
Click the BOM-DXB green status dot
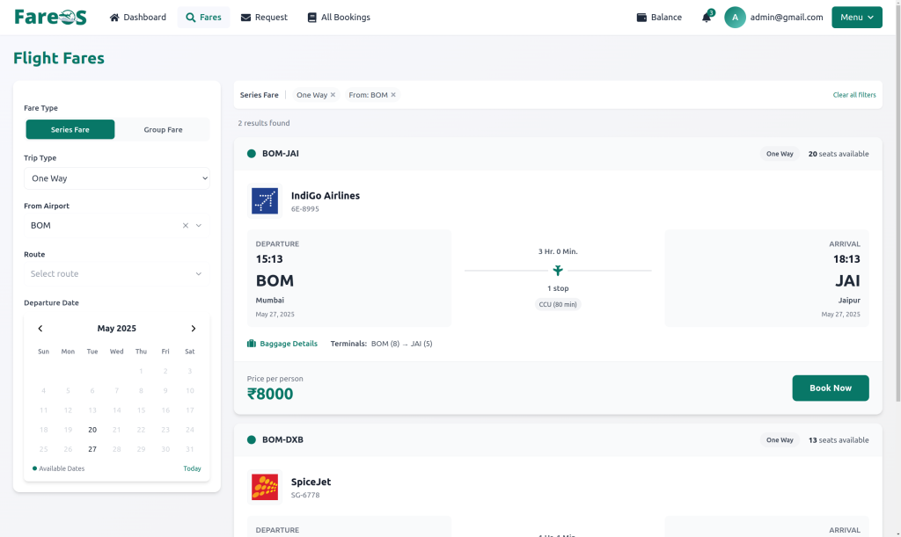pyautogui.click(x=251, y=439)
